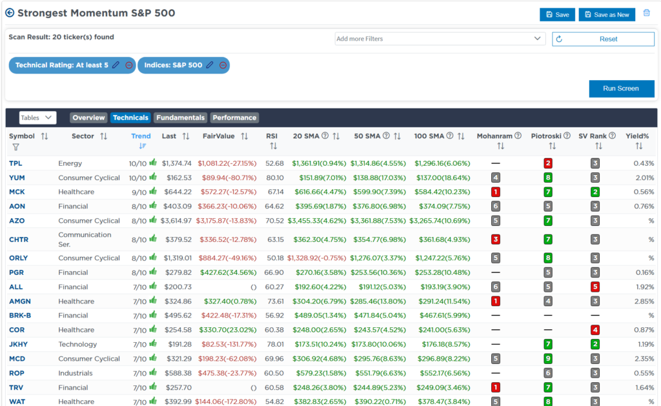
Task: Click the red Piotroski score 2 for TPL
Action: pos(548,163)
